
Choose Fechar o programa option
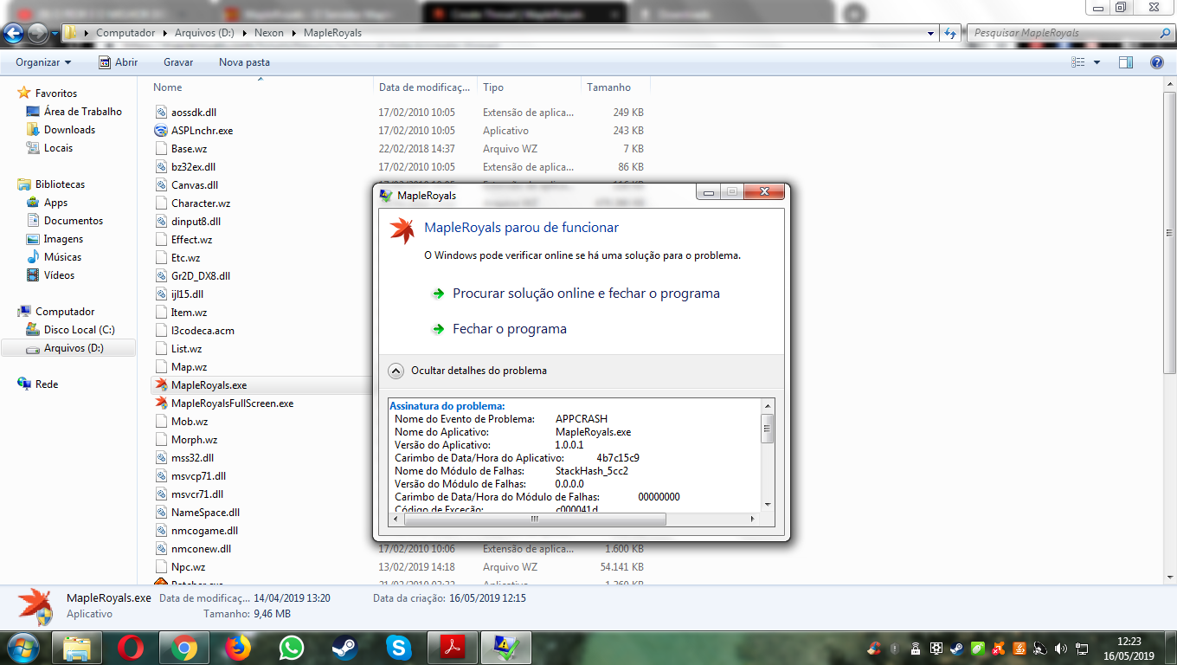(x=510, y=329)
